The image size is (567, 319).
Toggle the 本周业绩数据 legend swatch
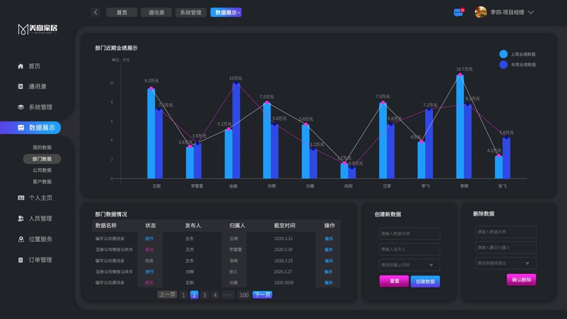coord(503,65)
